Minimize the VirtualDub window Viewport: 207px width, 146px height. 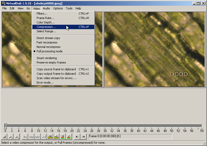coord(194,3)
